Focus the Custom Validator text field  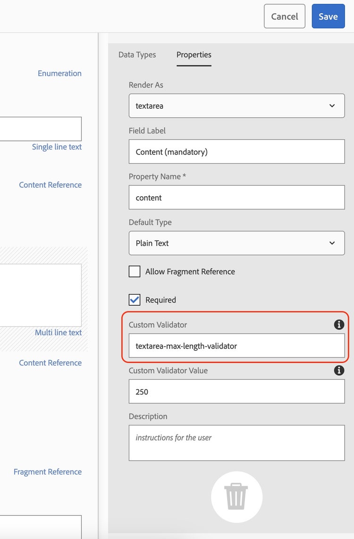click(236, 346)
